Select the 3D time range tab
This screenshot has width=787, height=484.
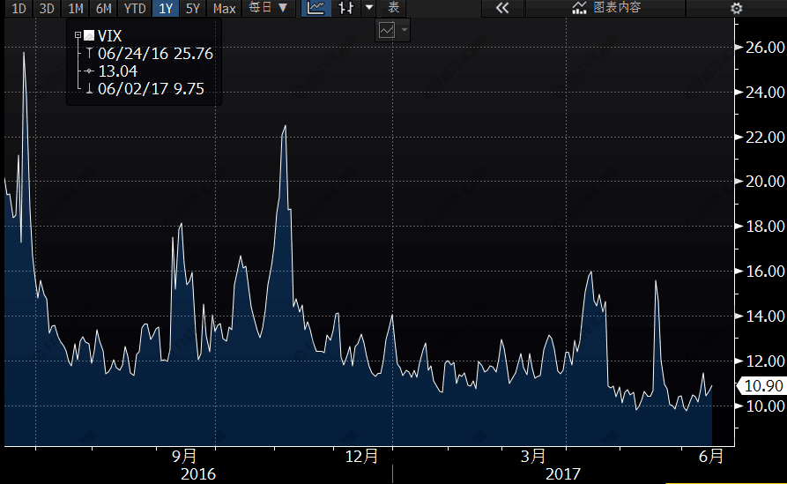click(x=47, y=9)
